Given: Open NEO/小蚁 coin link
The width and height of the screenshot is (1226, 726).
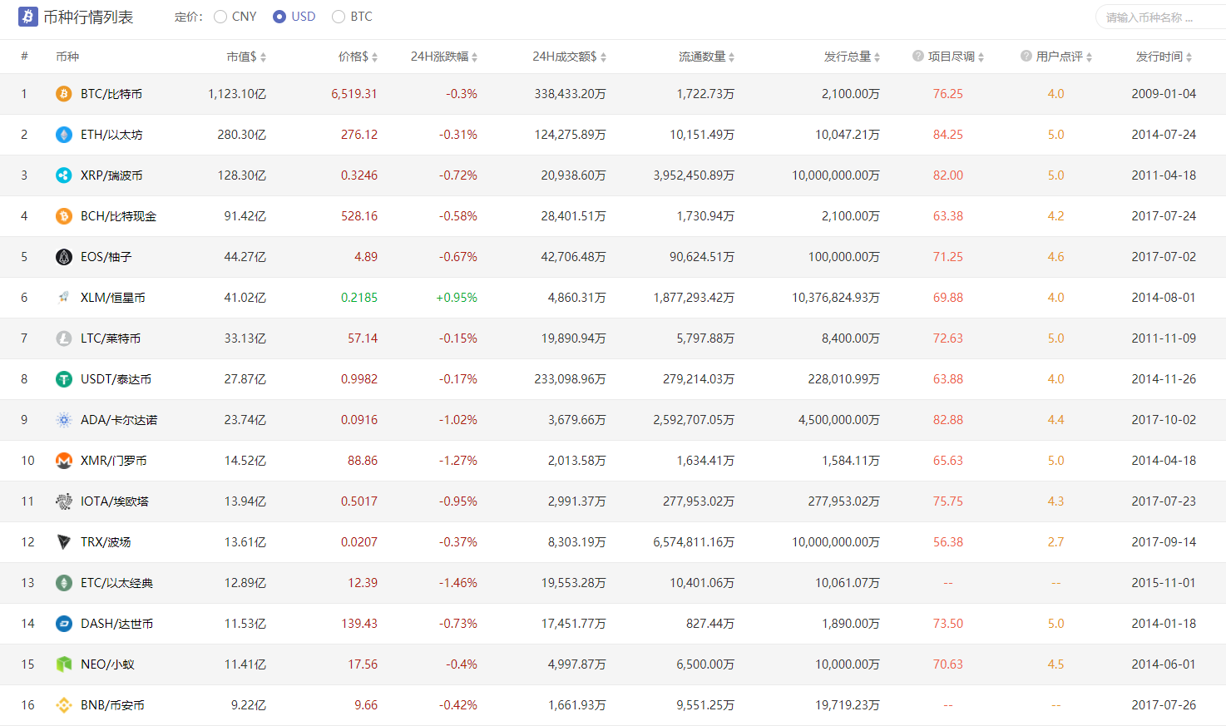Looking at the screenshot, I should [107, 664].
